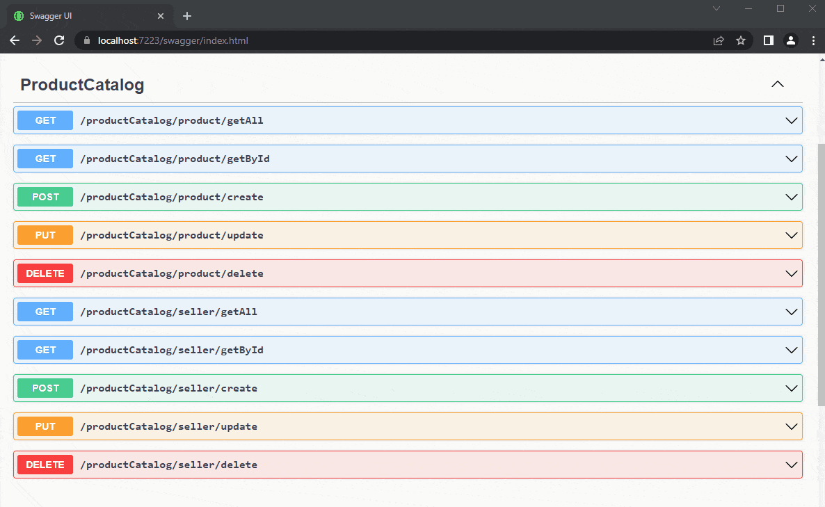
Task: Open the Chrome three-dot menu
Action: click(x=813, y=40)
